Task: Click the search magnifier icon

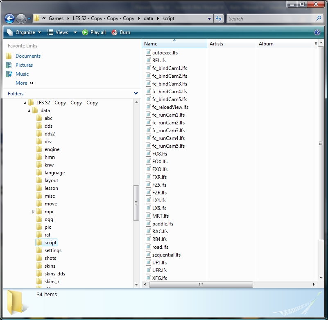Action: pyautogui.click(x=319, y=18)
